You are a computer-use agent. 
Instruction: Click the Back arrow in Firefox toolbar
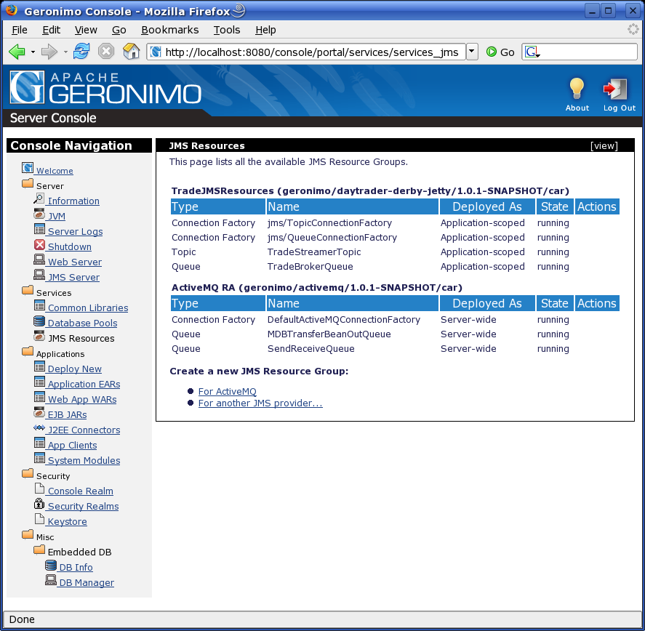pyautogui.click(x=17, y=52)
